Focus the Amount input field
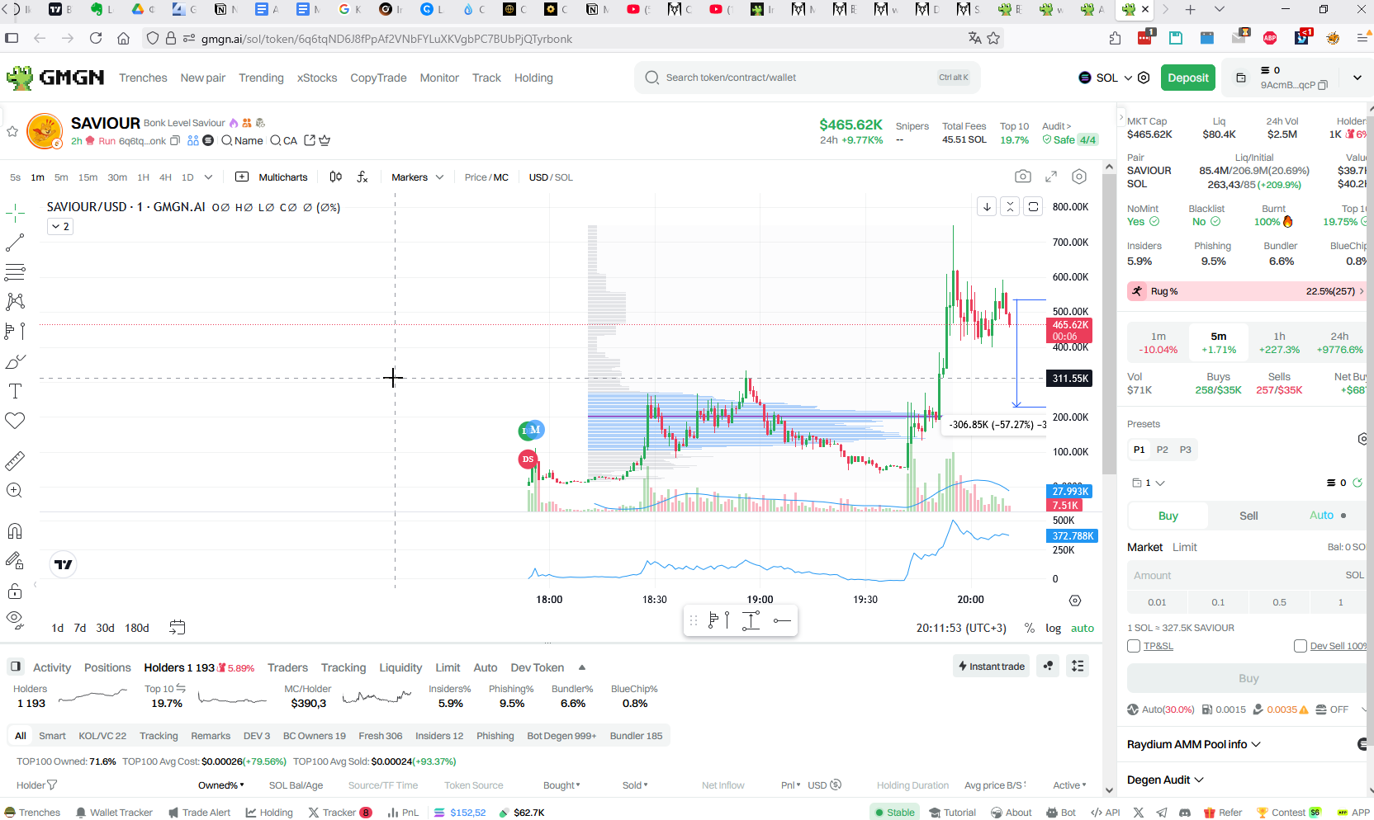This screenshot has width=1374, height=820. pos(1246,575)
